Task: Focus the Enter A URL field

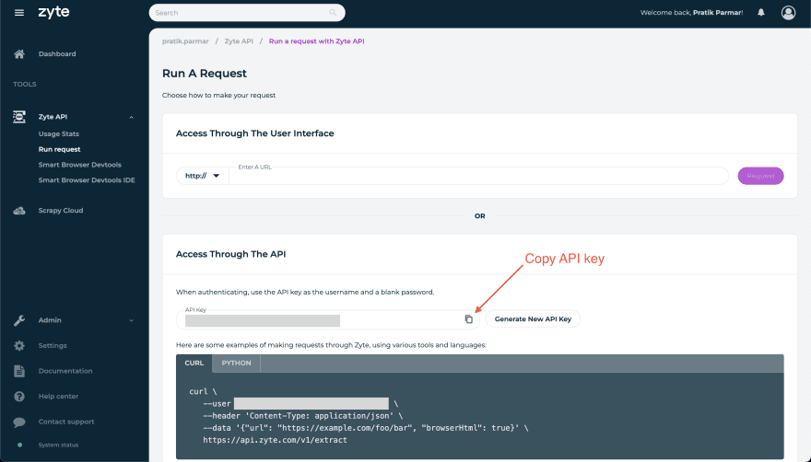Action: (478, 176)
